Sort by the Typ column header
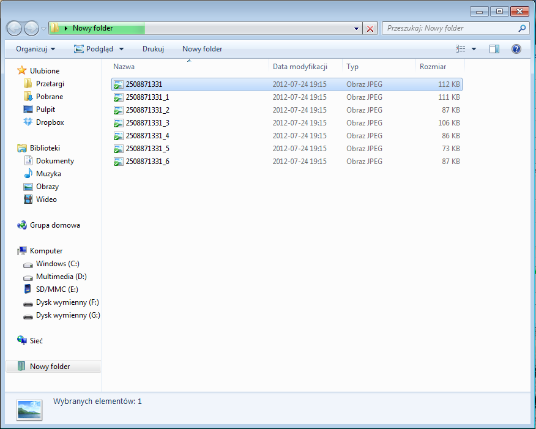 click(x=379, y=67)
